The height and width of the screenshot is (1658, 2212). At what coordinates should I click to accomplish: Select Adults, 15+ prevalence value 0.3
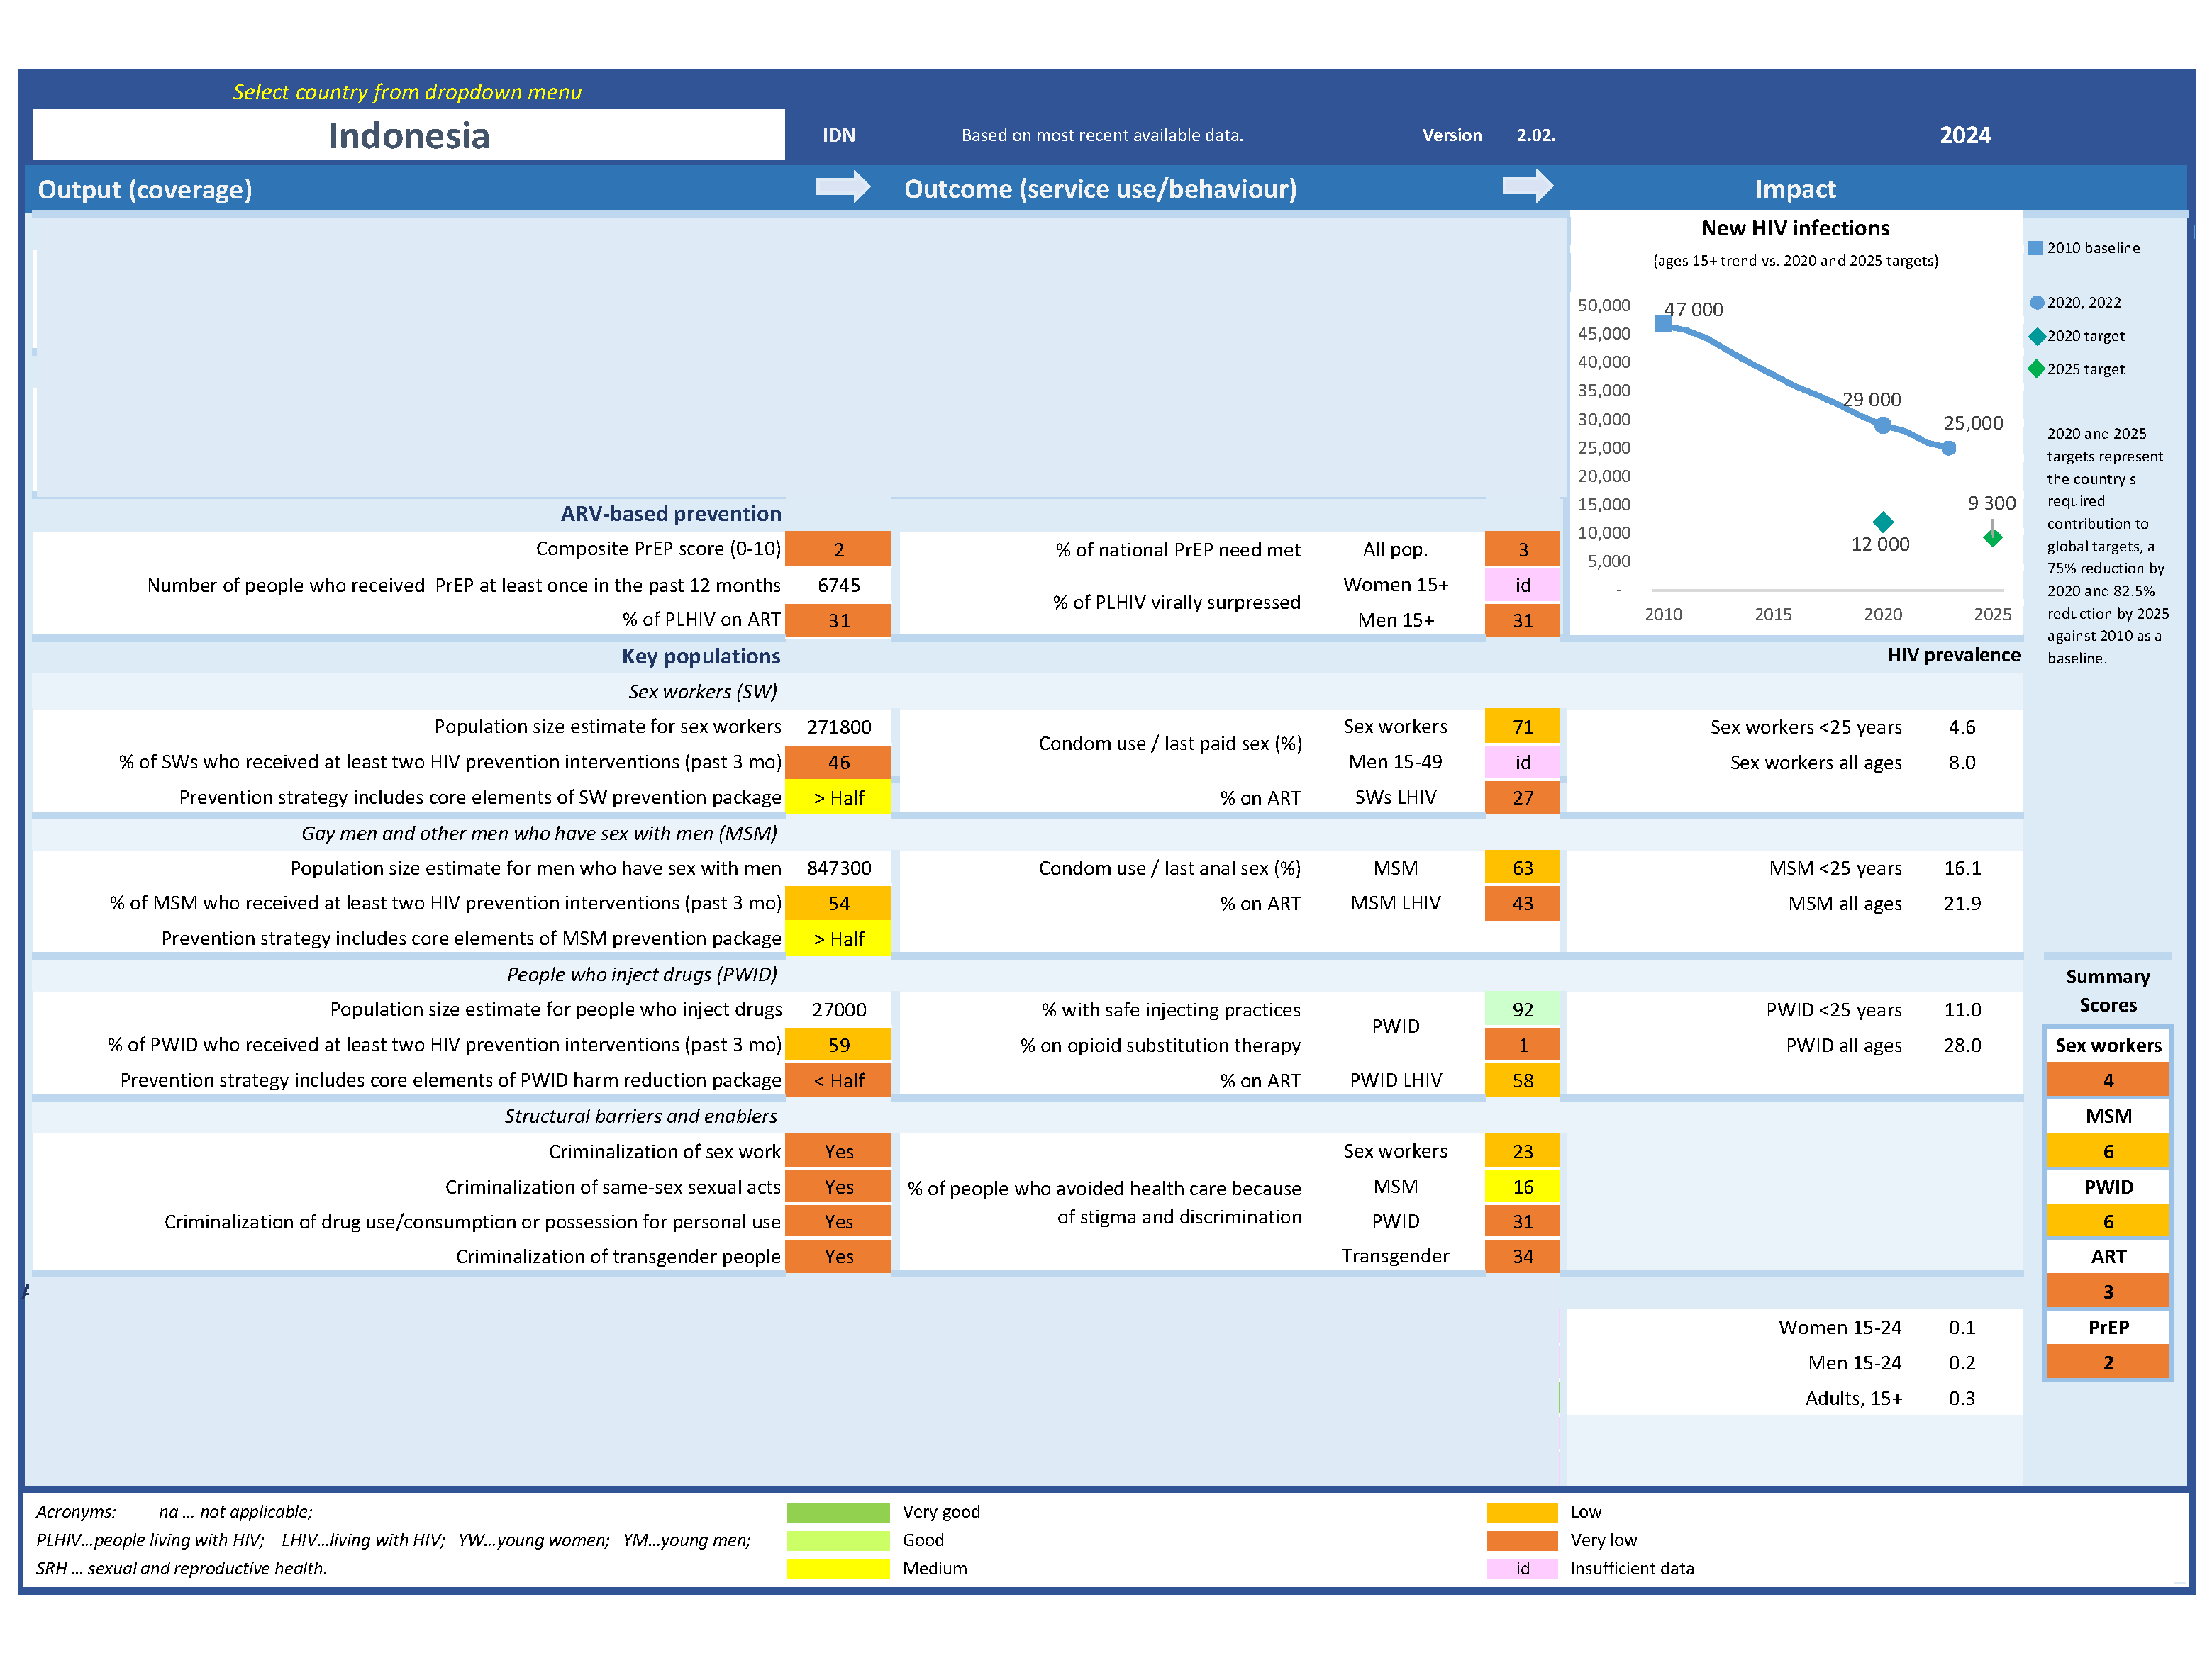coord(1962,1399)
